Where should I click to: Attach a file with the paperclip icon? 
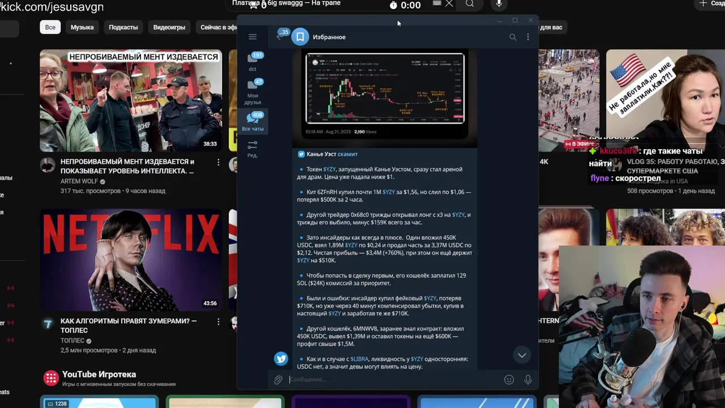[278, 380]
